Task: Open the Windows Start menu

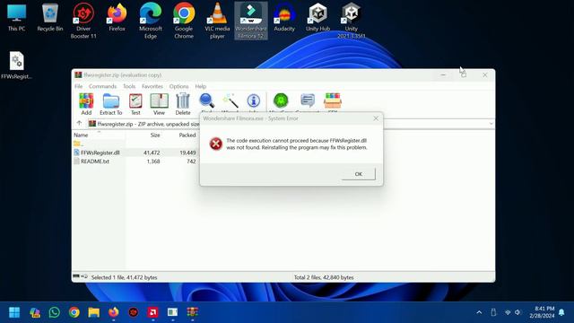Action: 14,312
